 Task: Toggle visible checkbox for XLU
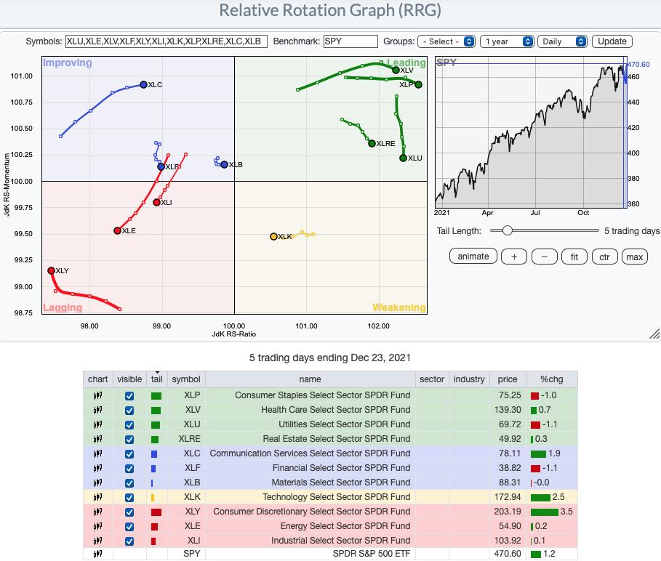(x=129, y=425)
